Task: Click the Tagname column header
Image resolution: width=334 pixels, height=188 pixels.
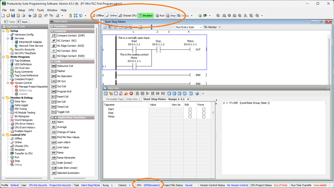Action: 126,105
